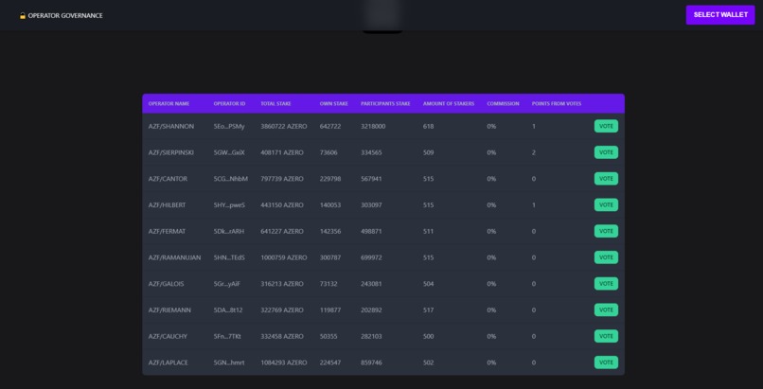
Task: Click operator ID 5GN...hmrt
Action: [229, 362]
